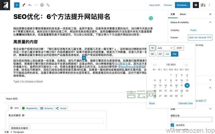Open the Schema tab
Screen dimensions: 215x134
[x=46, y=108]
